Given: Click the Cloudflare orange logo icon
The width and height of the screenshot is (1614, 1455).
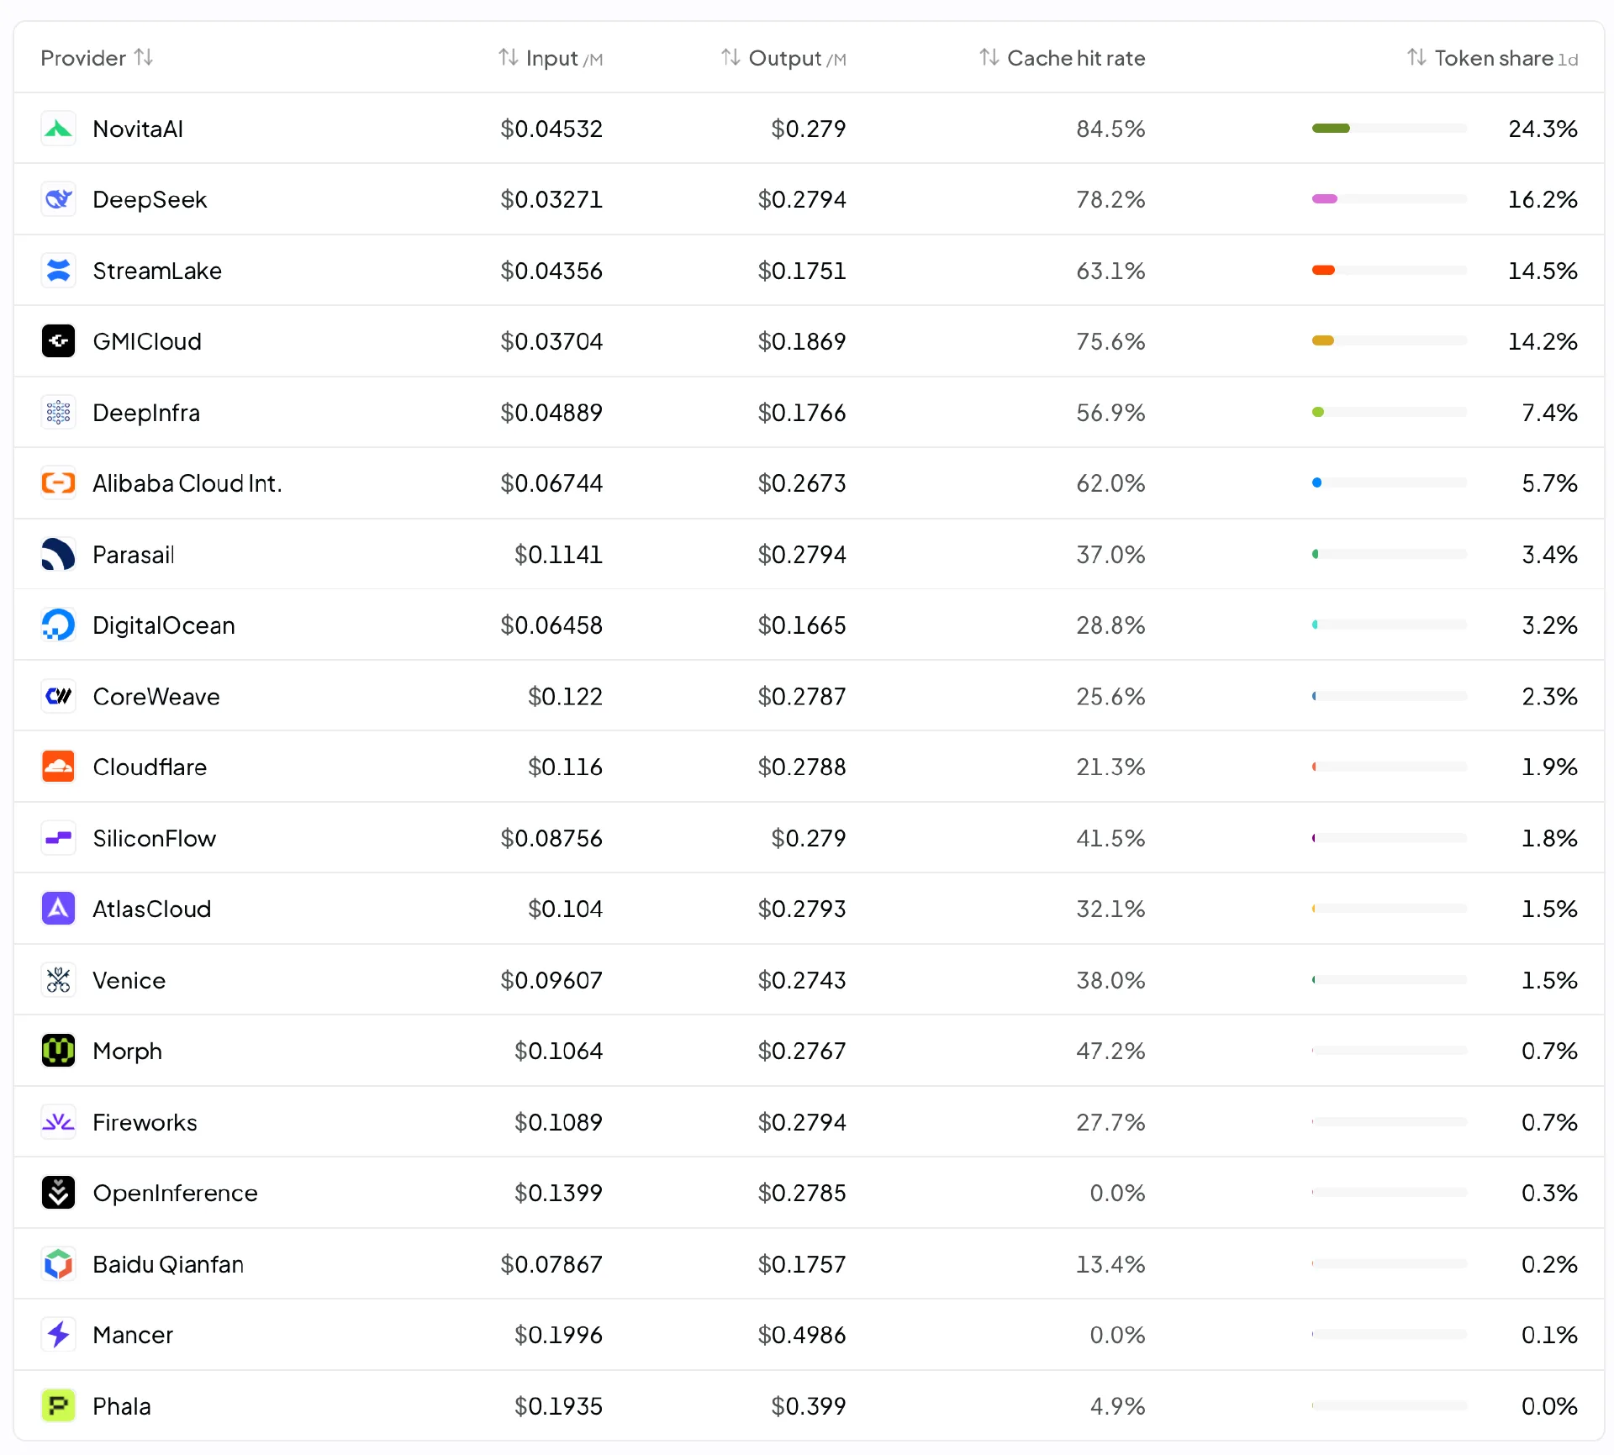Looking at the screenshot, I should pos(58,767).
